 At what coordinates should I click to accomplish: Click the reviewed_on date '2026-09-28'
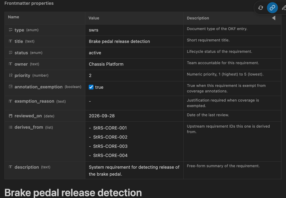click(102, 116)
